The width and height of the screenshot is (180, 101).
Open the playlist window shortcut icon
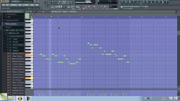click(x=122, y=2)
